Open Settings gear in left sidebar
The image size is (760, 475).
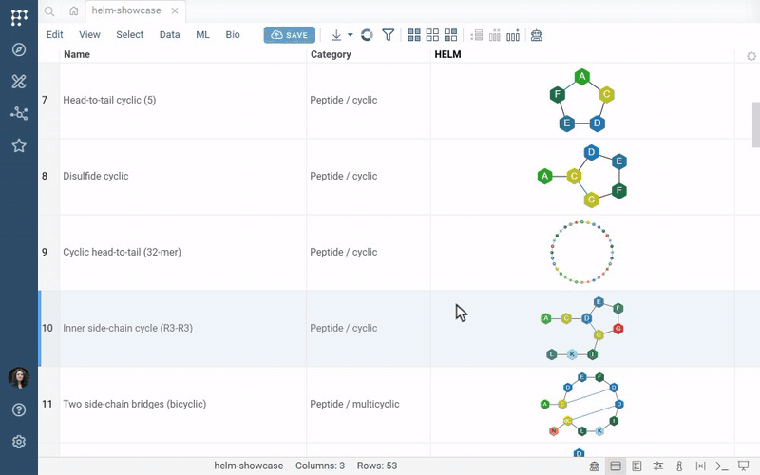[x=19, y=442]
